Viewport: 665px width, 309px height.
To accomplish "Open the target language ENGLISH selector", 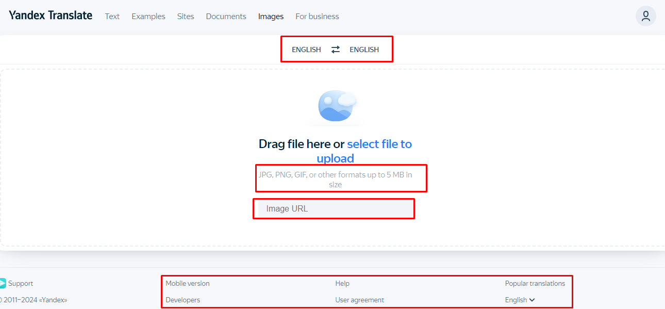I will pyautogui.click(x=364, y=50).
